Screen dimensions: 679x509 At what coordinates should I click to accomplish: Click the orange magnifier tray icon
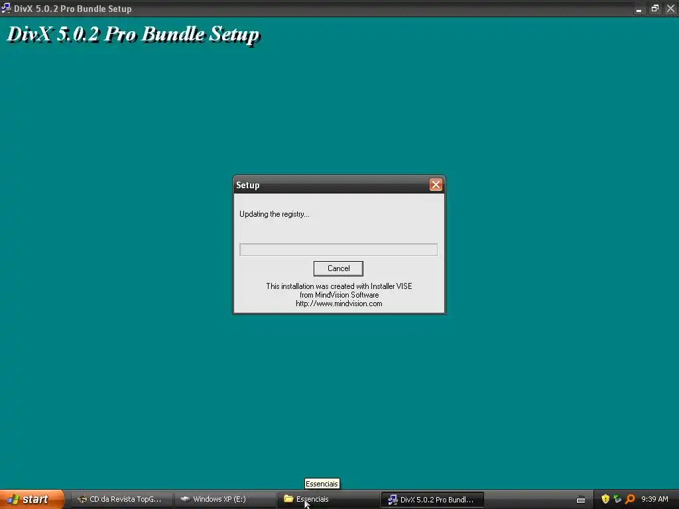[630, 499]
